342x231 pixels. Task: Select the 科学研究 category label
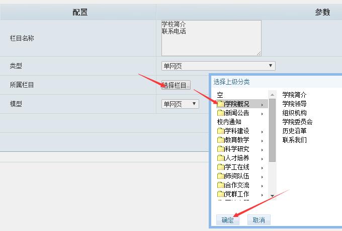pos(237,149)
